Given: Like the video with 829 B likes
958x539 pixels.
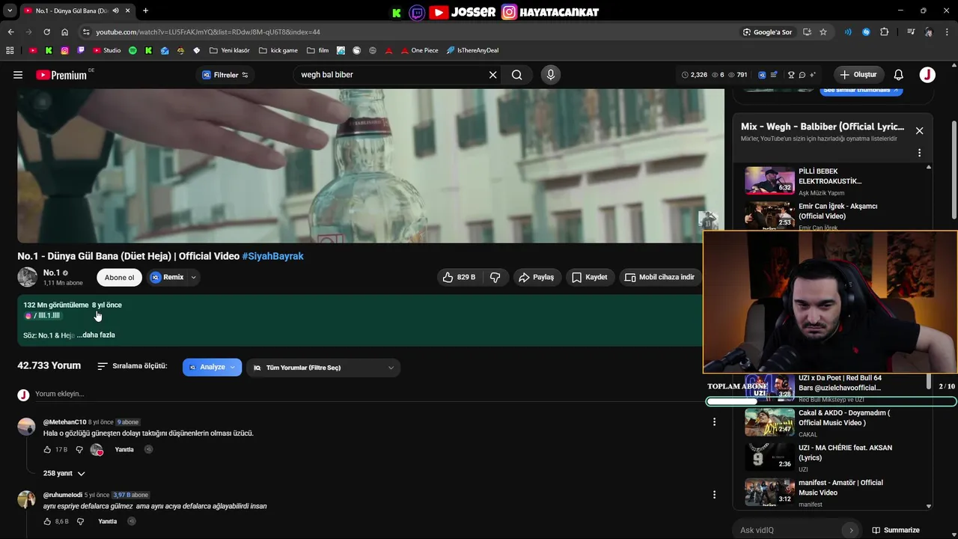Looking at the screenshot, I should pos(459,277).
